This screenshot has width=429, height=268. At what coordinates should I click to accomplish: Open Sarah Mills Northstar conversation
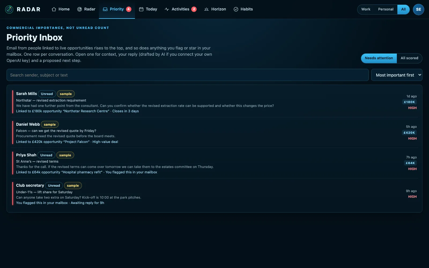click(214, 102)
